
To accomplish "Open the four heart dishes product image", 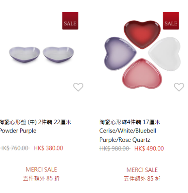I will pos(143,55).
